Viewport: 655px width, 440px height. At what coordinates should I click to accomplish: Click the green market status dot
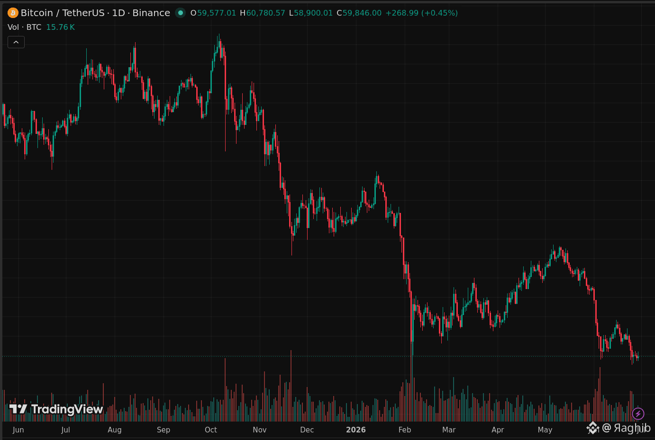(x=180, y=13)
